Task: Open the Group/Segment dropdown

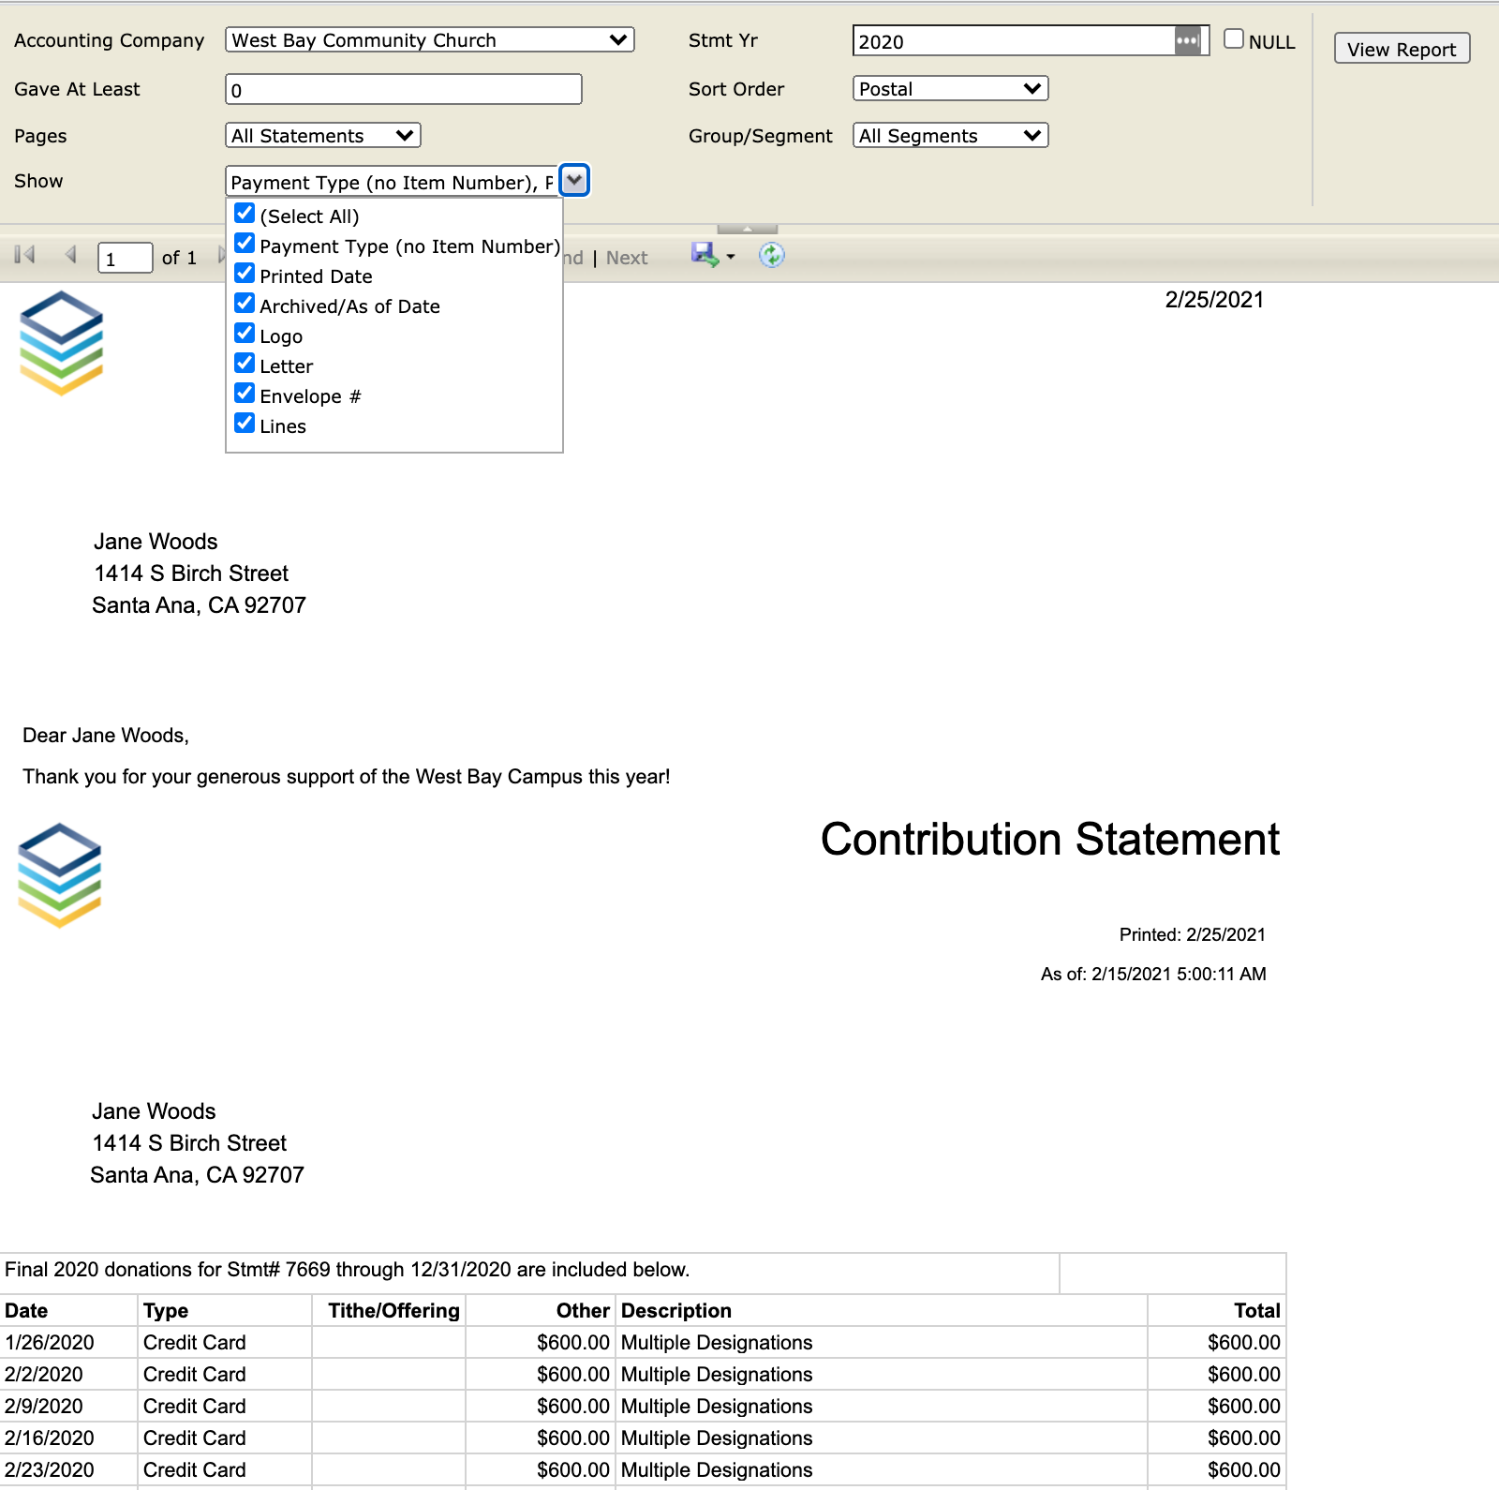Action: pos(950,135)
